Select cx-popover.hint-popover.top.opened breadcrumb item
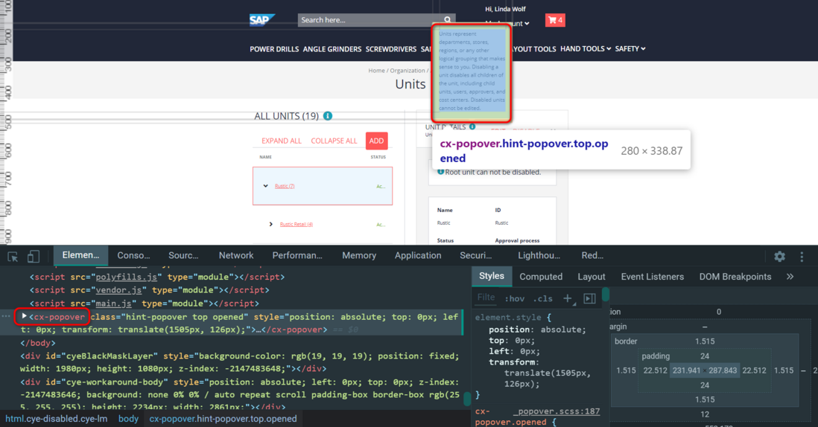Viewport: 818px width, 427px height. tap(223, 419)
